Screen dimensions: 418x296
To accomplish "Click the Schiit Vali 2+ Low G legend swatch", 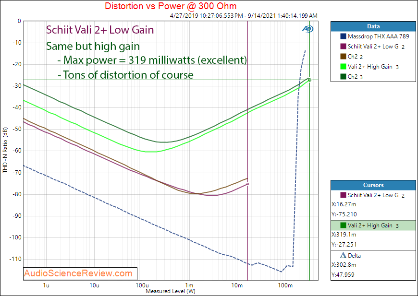I will tap(343, 47).
